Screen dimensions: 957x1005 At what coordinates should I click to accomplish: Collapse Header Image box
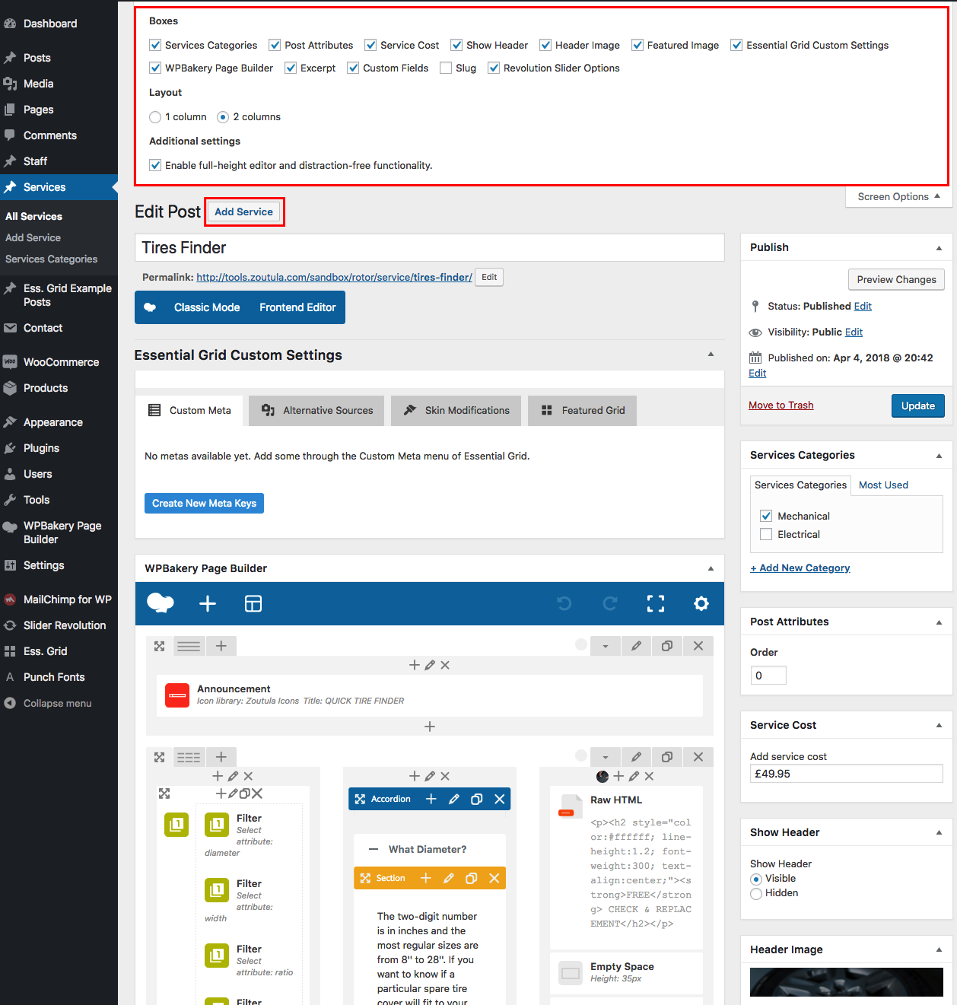click(x=939, y=950)
